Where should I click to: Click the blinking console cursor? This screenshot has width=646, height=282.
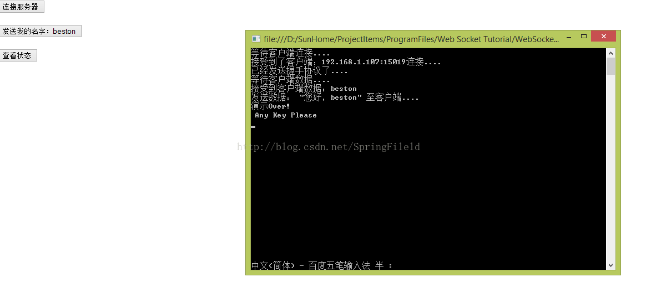(253, 127)
